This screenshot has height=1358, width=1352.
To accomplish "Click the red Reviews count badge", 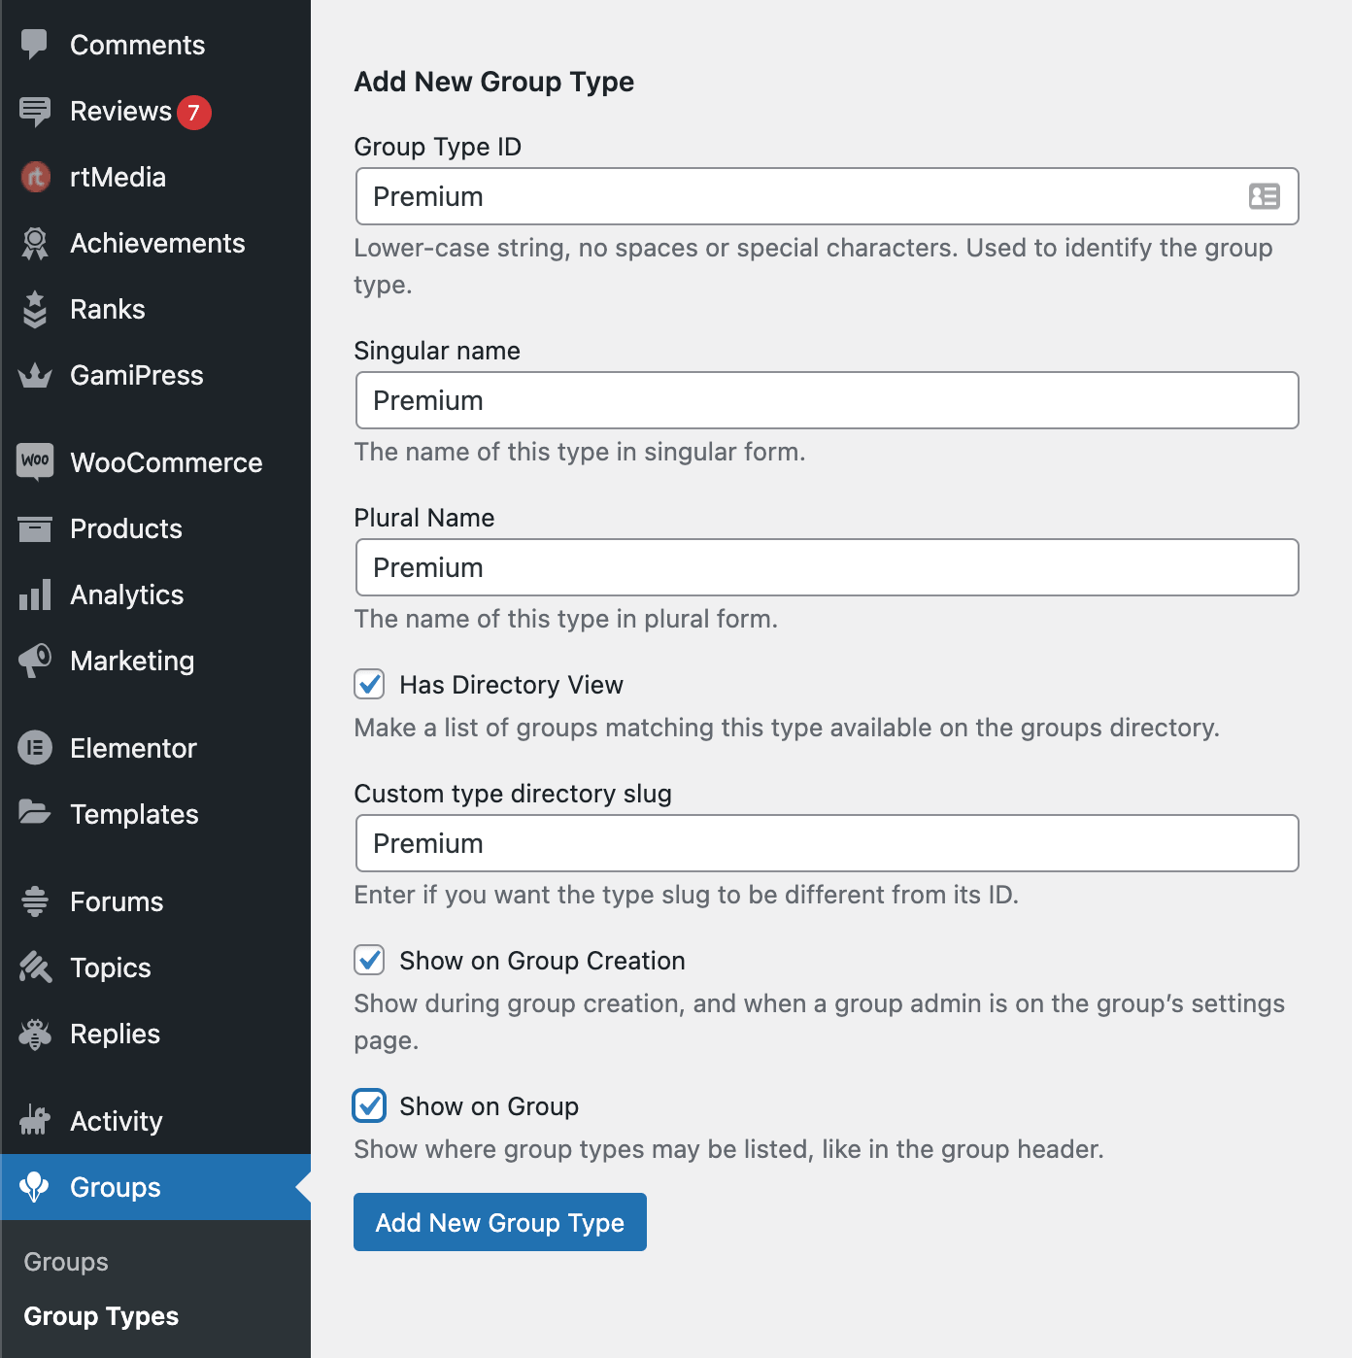I will 193,113.
